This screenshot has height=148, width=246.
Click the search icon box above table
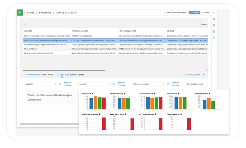coord(27,25)
